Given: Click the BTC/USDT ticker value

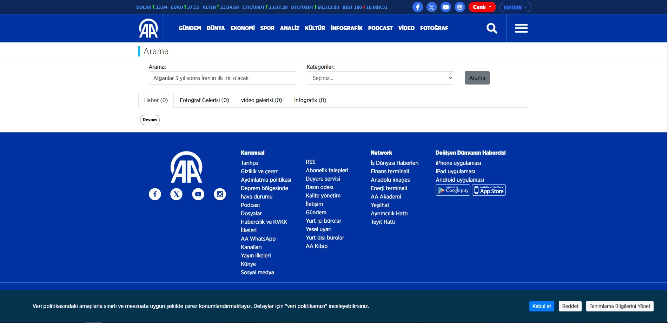Looking at the screenshot, I should click(x=315, y=7).
